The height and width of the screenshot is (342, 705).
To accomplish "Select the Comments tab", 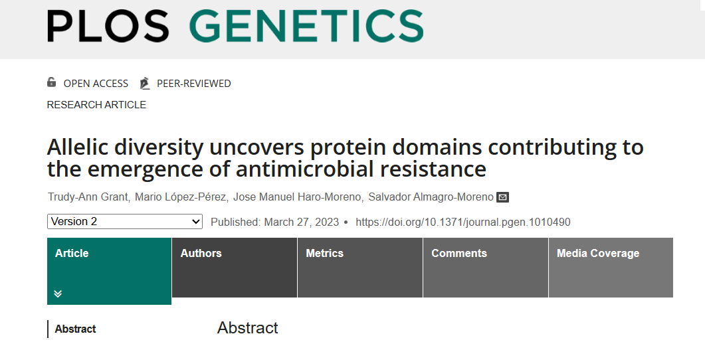I will click(485, 268).
